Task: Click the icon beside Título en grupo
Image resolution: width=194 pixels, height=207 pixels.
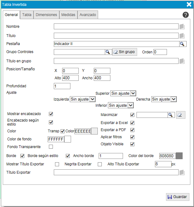Action: point(182,61)
